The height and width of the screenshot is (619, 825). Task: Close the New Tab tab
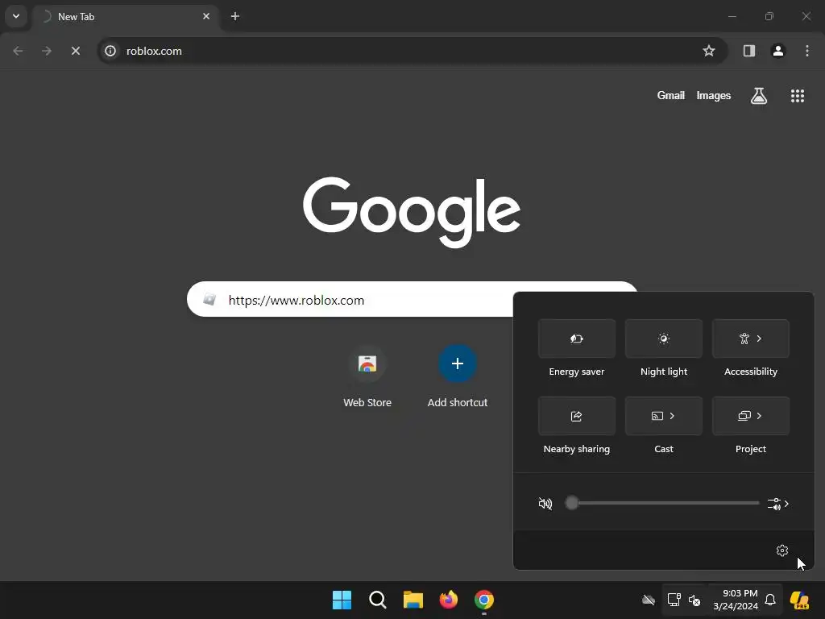(206, 16)
